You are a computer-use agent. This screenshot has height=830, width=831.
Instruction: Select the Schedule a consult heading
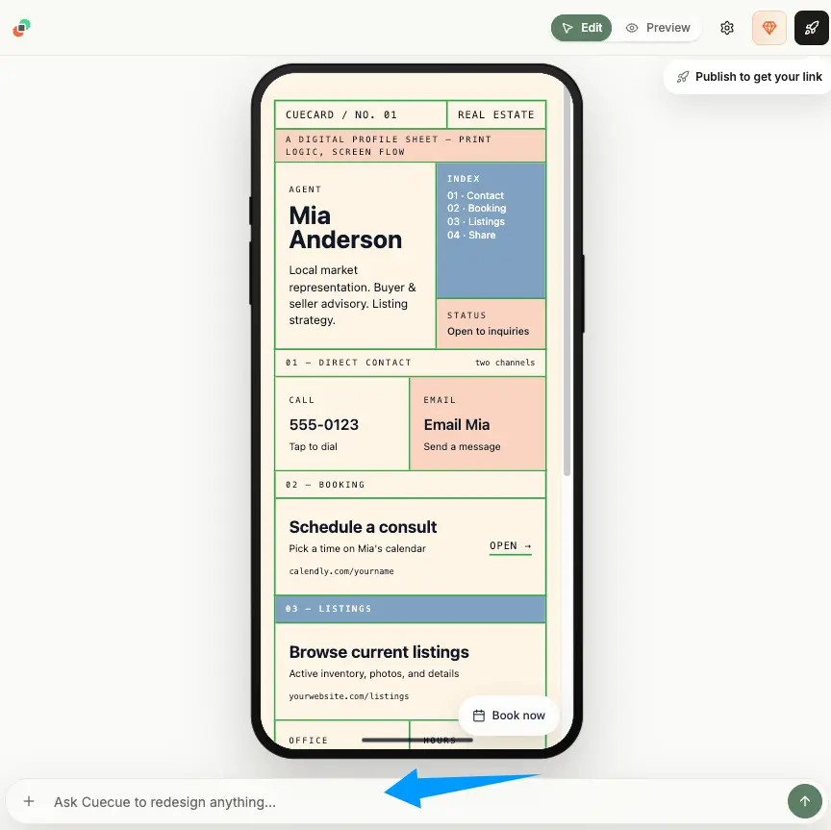363,527
